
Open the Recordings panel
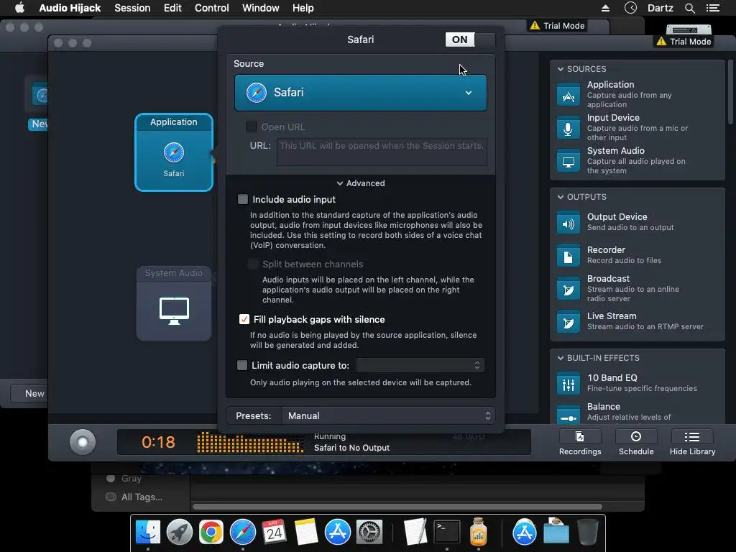click(580, 443)
